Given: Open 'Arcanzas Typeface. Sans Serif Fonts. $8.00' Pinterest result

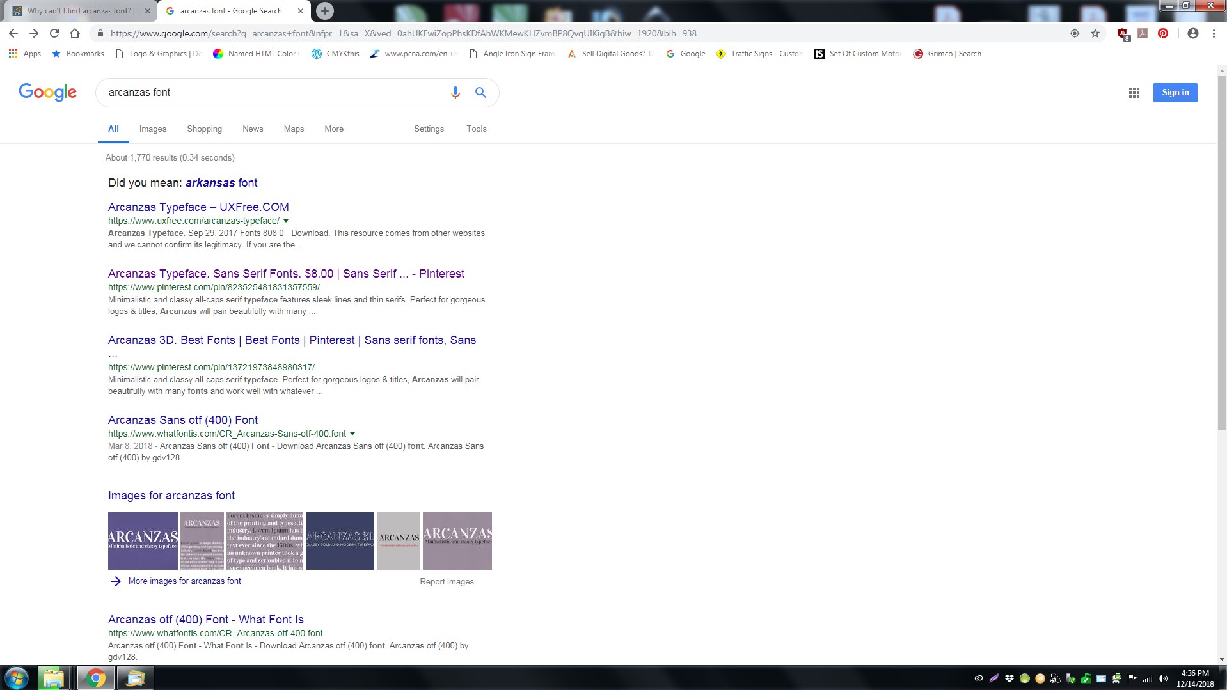Looking at the screenshot, I should 286,274.
